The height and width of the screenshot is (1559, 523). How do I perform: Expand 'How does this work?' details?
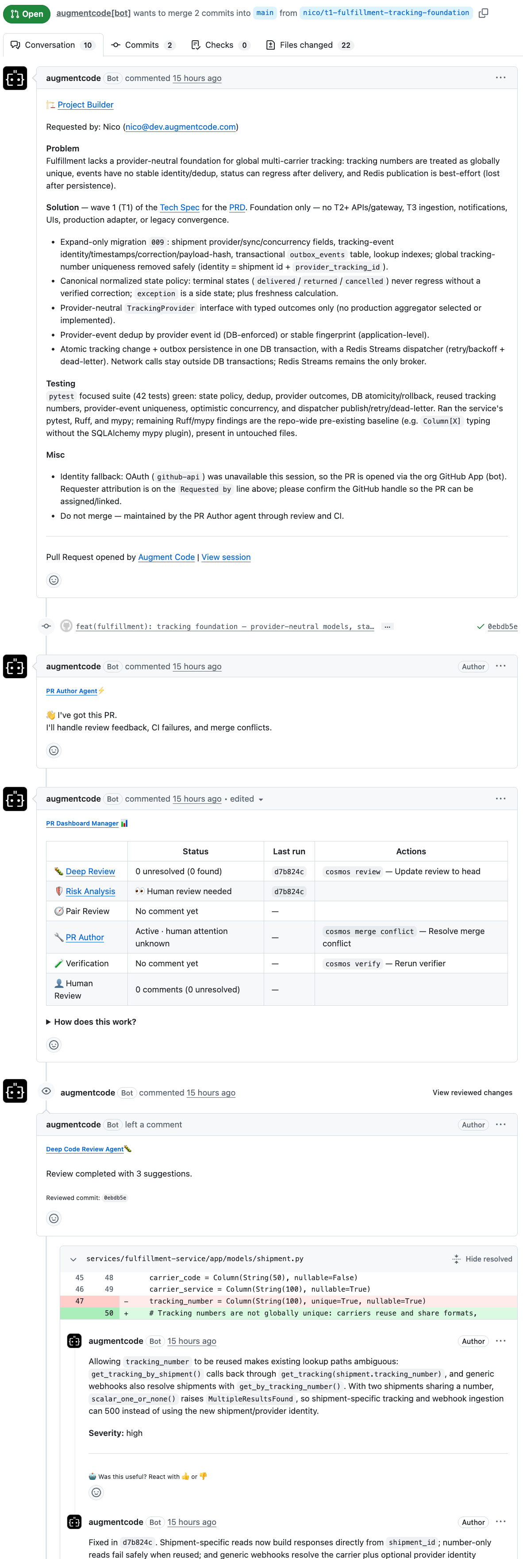[x=91, y=1022]
